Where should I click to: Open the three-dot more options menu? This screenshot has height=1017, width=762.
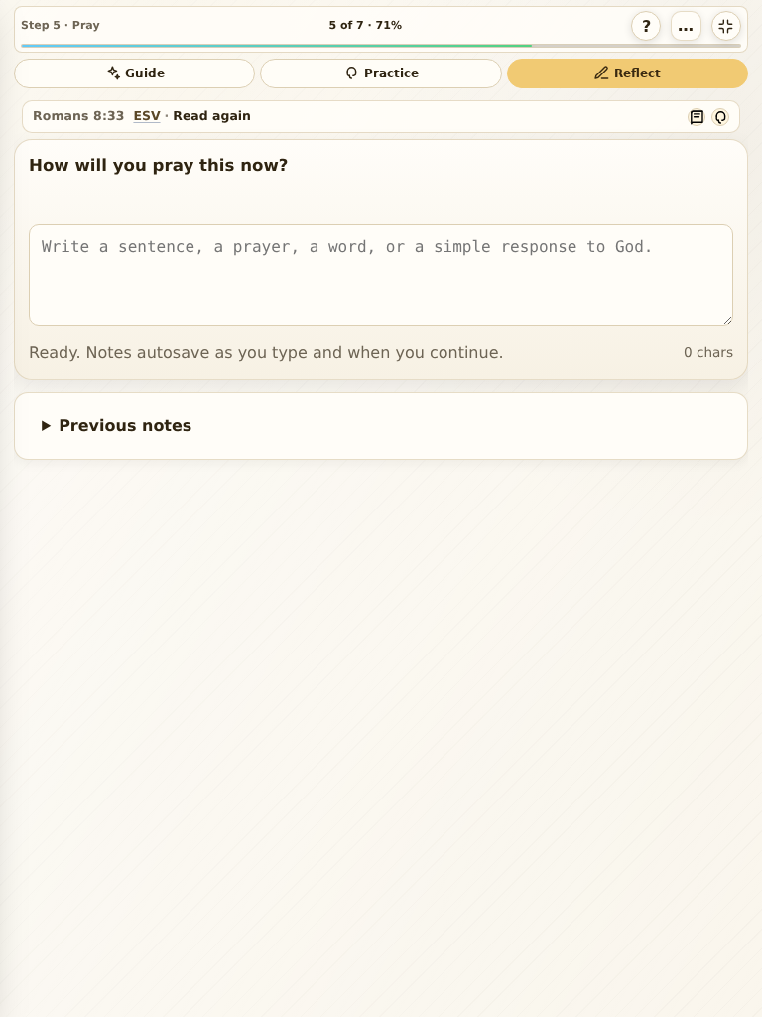pyautogui.click(x=686, y=26)
